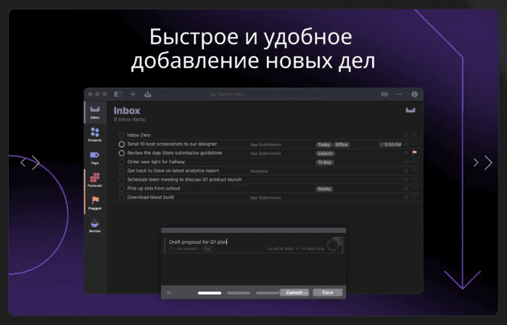The height and width of the screenshot is (325, 507).
Task: Click the plus icon to add a new item
Action: [133, 94]
